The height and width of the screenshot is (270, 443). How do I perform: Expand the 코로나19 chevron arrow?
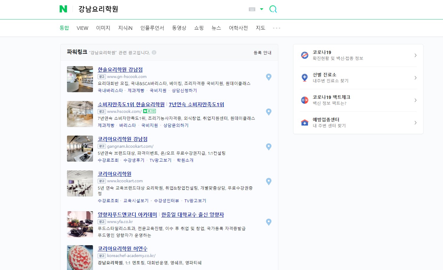pos(416,55)
